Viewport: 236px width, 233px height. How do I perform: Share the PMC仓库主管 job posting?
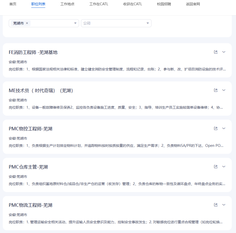(216, 166)
